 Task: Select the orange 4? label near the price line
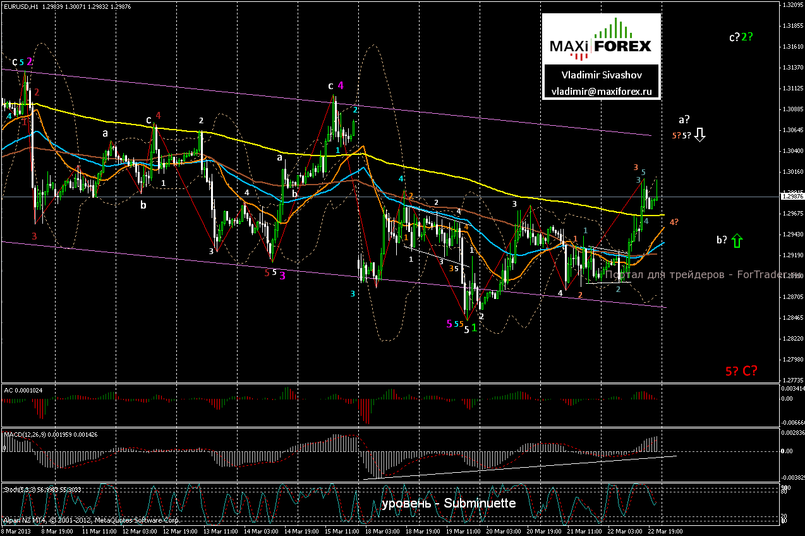(x=674, y=222)
